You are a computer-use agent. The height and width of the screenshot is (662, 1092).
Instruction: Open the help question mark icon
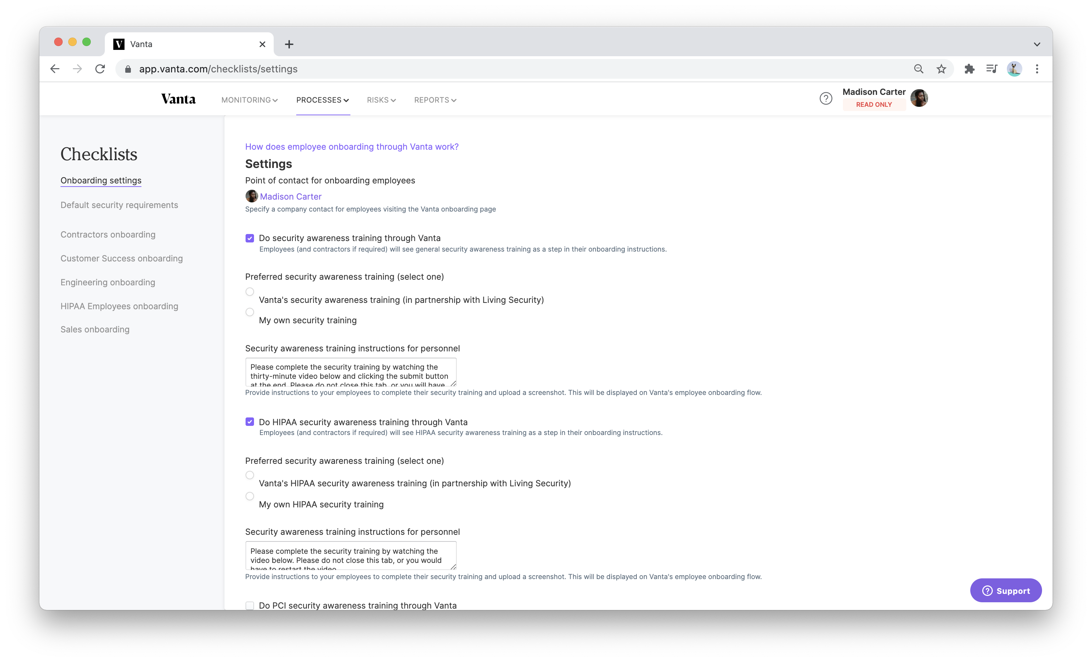point(826,98)
